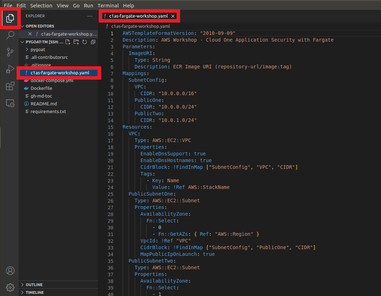This screenshot has width=381, height=296.
Task: Place cursor on AWSTemplateFormatVersion key
Action: pos(158,33)
